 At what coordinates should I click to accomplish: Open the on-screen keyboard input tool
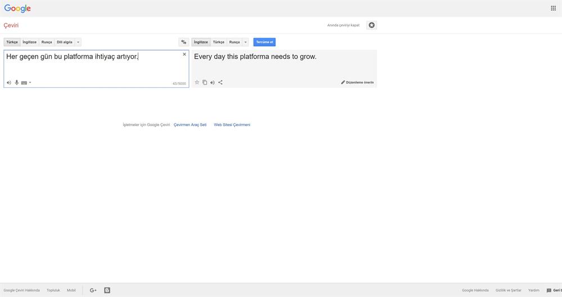pyautogui.click(x=24, y=83)
